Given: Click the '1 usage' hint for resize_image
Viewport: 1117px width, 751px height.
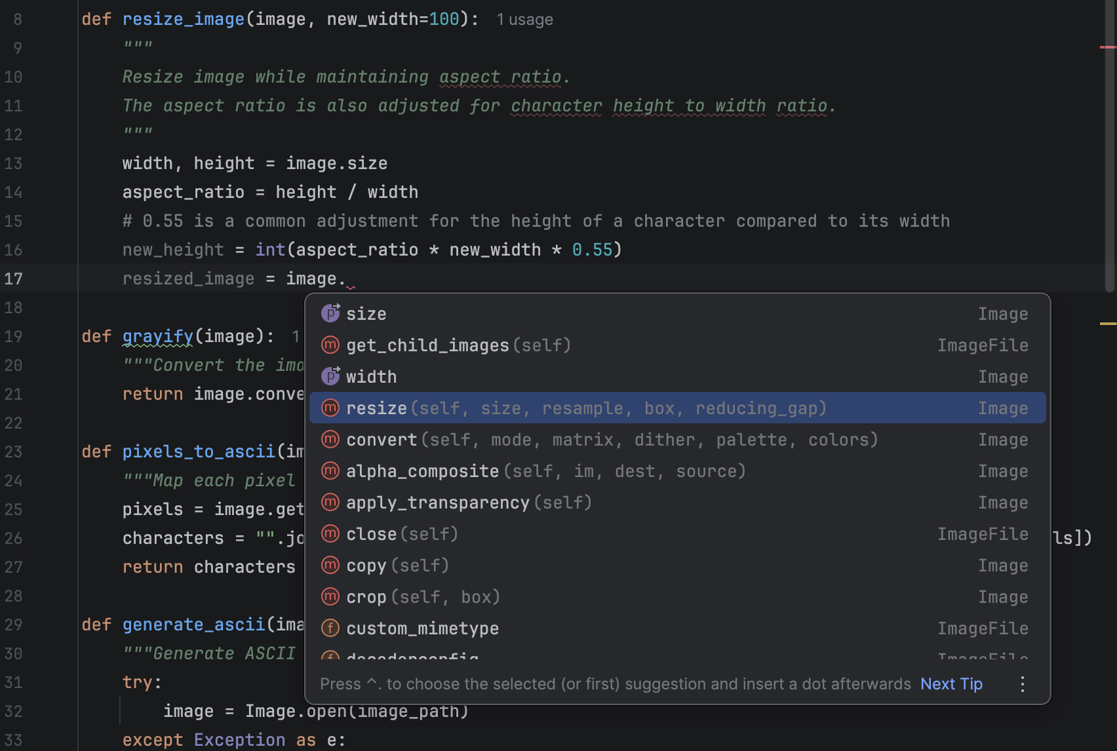Looking at the screenshot, I should (x=524, y=20).
